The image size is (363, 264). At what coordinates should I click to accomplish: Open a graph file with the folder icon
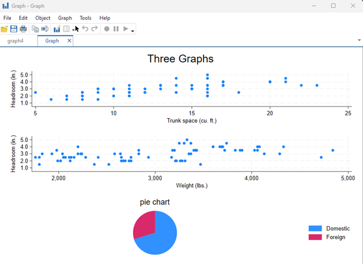pos(5,29)
